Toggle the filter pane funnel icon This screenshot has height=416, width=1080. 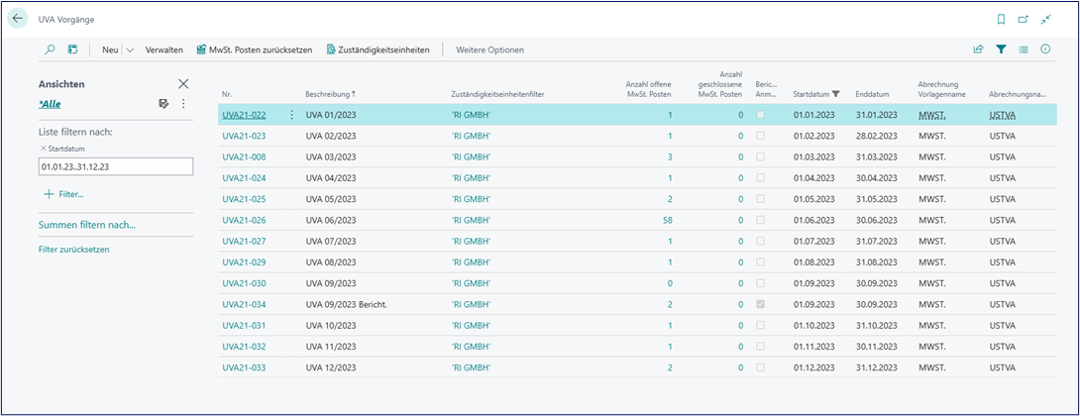coord(1001,50)
